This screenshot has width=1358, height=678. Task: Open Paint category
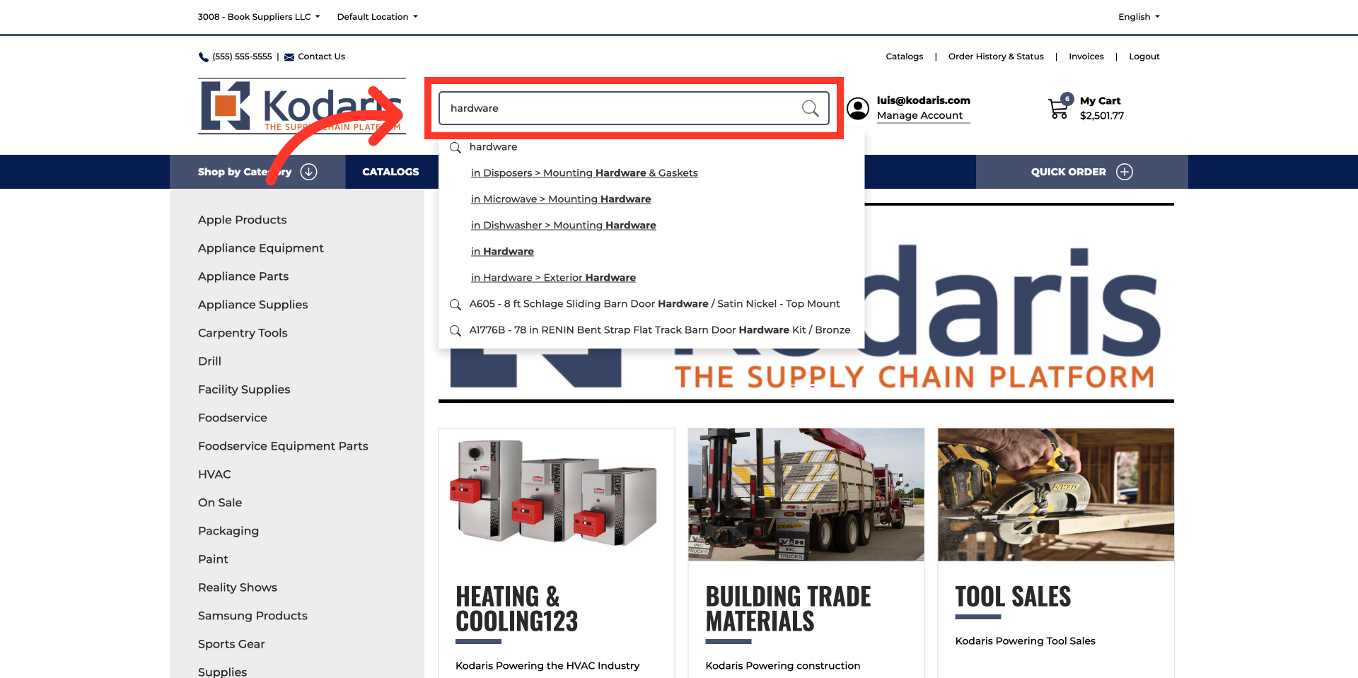(213, 559)
